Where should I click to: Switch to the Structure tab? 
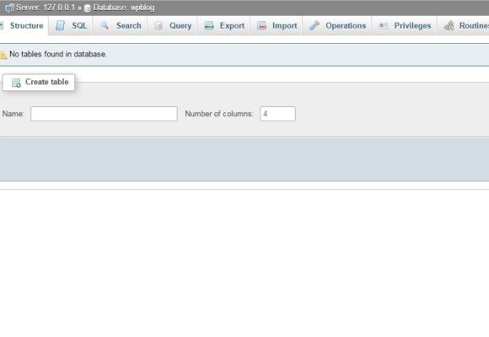pyautogui.click(x=26, y=25)
